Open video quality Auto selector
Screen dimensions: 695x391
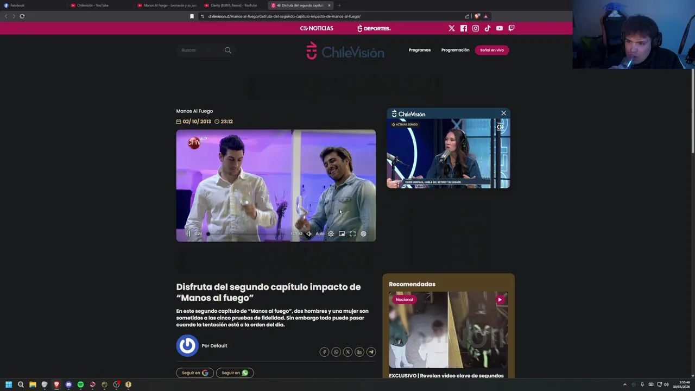(320, 234)
